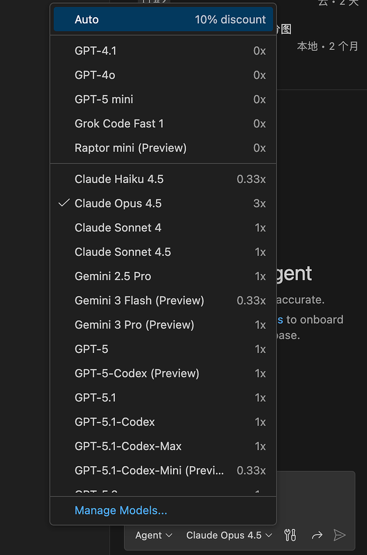Select the checked Claude Opus 4.5 entry

(163, 203)
